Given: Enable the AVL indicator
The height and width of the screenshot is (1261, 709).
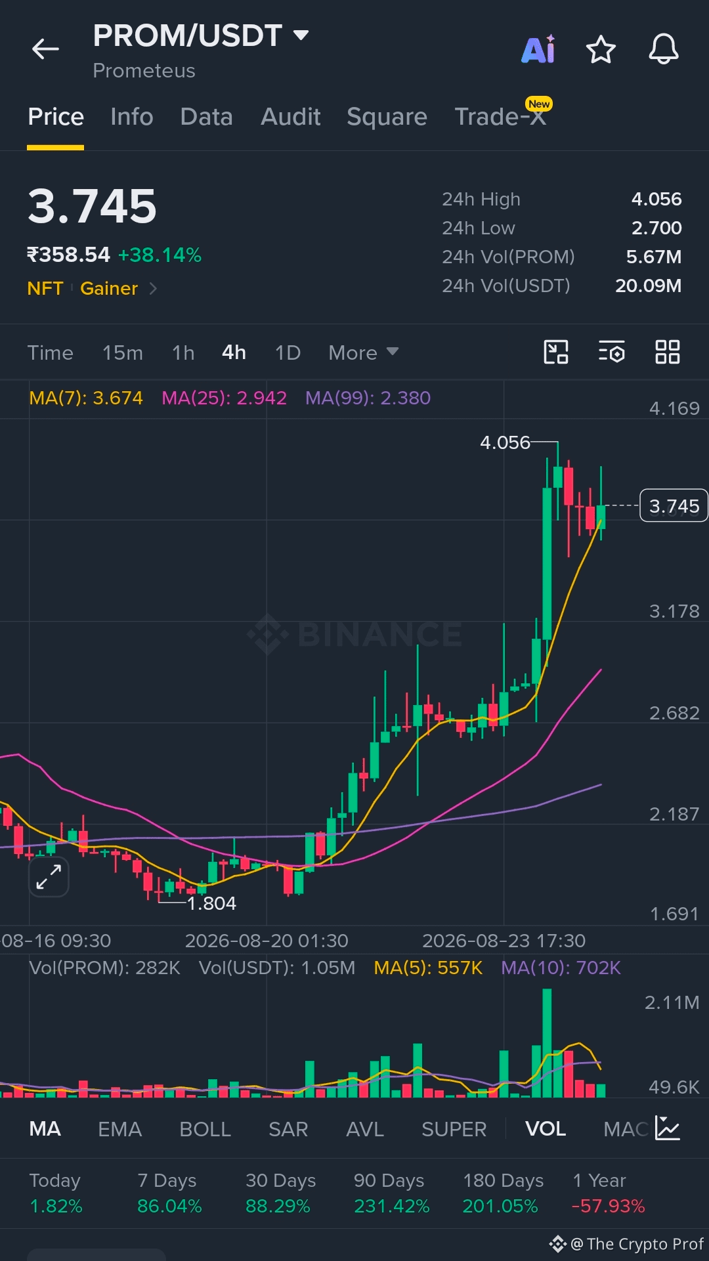Looking at the screenshot, I should pyautogui.click(x=365, y=1128).
